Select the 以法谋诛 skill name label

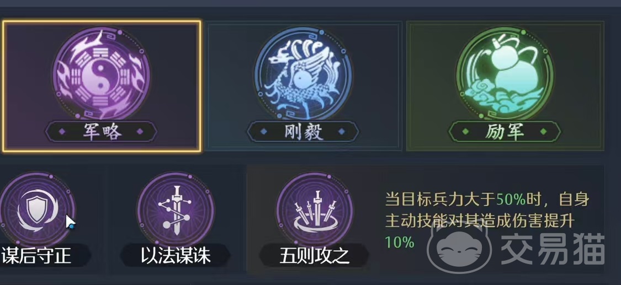pyautogui.click(x=176, y=256)
